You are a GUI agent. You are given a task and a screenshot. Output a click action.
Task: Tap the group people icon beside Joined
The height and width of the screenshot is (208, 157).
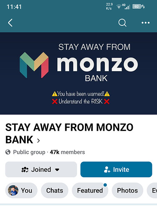point(25,170)
